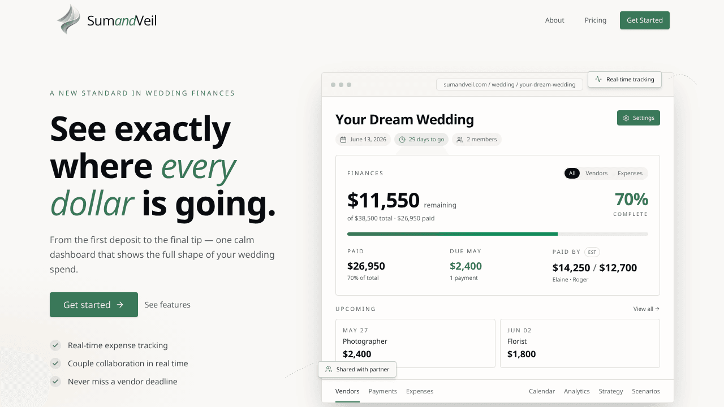Viewport: 724px width, 407px height.
Task: Click Get Started button in header
Action: tap(645, 20)
